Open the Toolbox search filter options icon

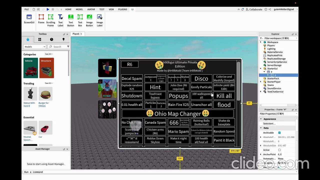(x=68, y=47)
